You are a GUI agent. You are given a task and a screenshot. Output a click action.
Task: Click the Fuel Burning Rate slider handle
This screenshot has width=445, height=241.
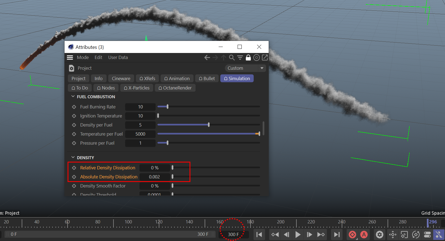(x=168, y=107)
